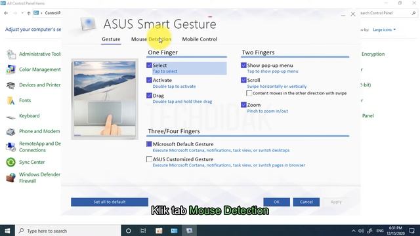Viewport: 420px width, 236px height.
Task: Uncheck the Zoom pinch checkbox
Action: (243, 105)
